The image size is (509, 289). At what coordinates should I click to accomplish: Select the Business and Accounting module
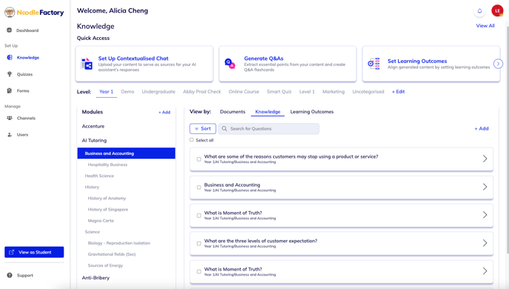tap(127, 153)
